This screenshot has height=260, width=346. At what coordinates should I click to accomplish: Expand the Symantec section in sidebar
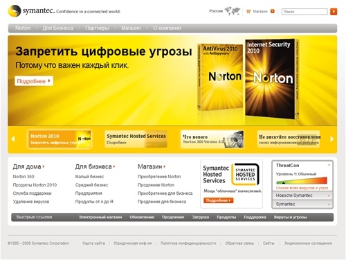click(x=302, y=205)
